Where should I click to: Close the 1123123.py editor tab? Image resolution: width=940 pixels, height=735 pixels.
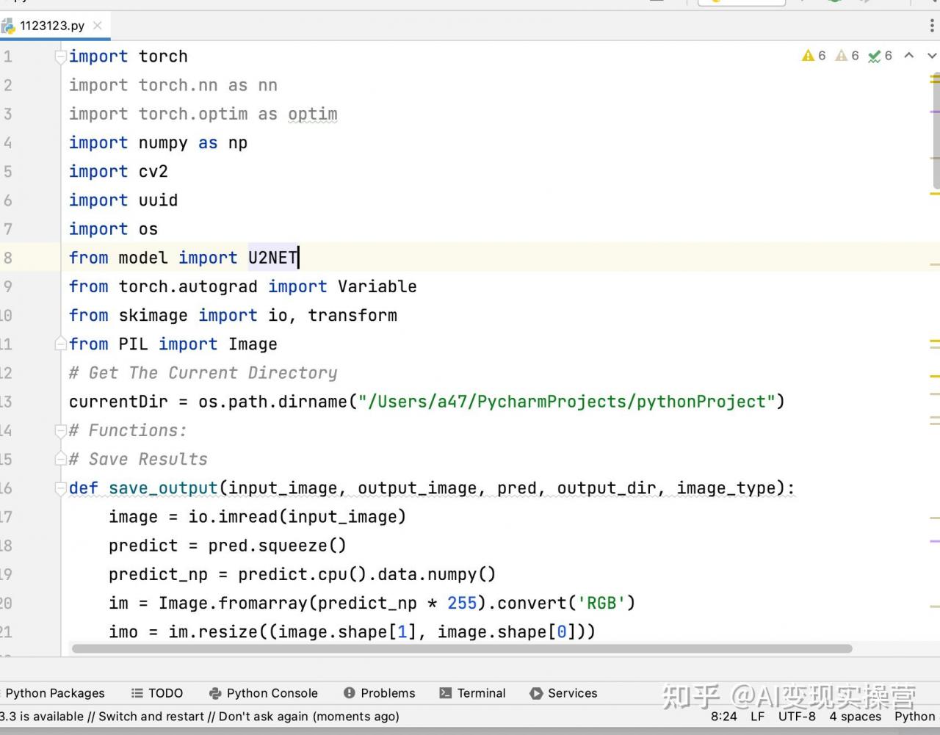pyautogui.click(x=98, y=26)
